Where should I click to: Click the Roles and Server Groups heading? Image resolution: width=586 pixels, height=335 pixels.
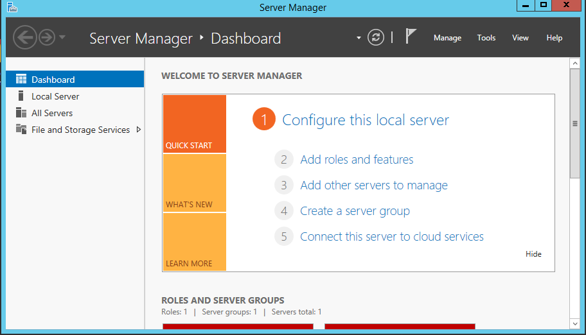(x=223, y=300)
